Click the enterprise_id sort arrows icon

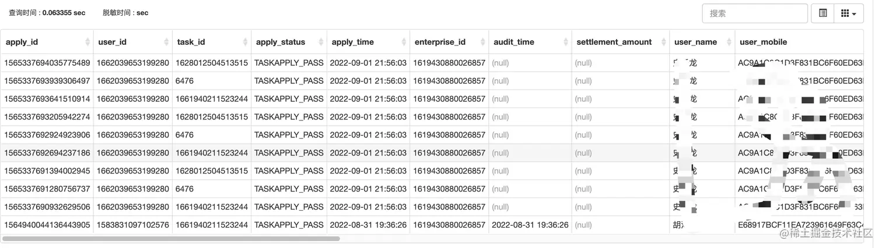483,42
